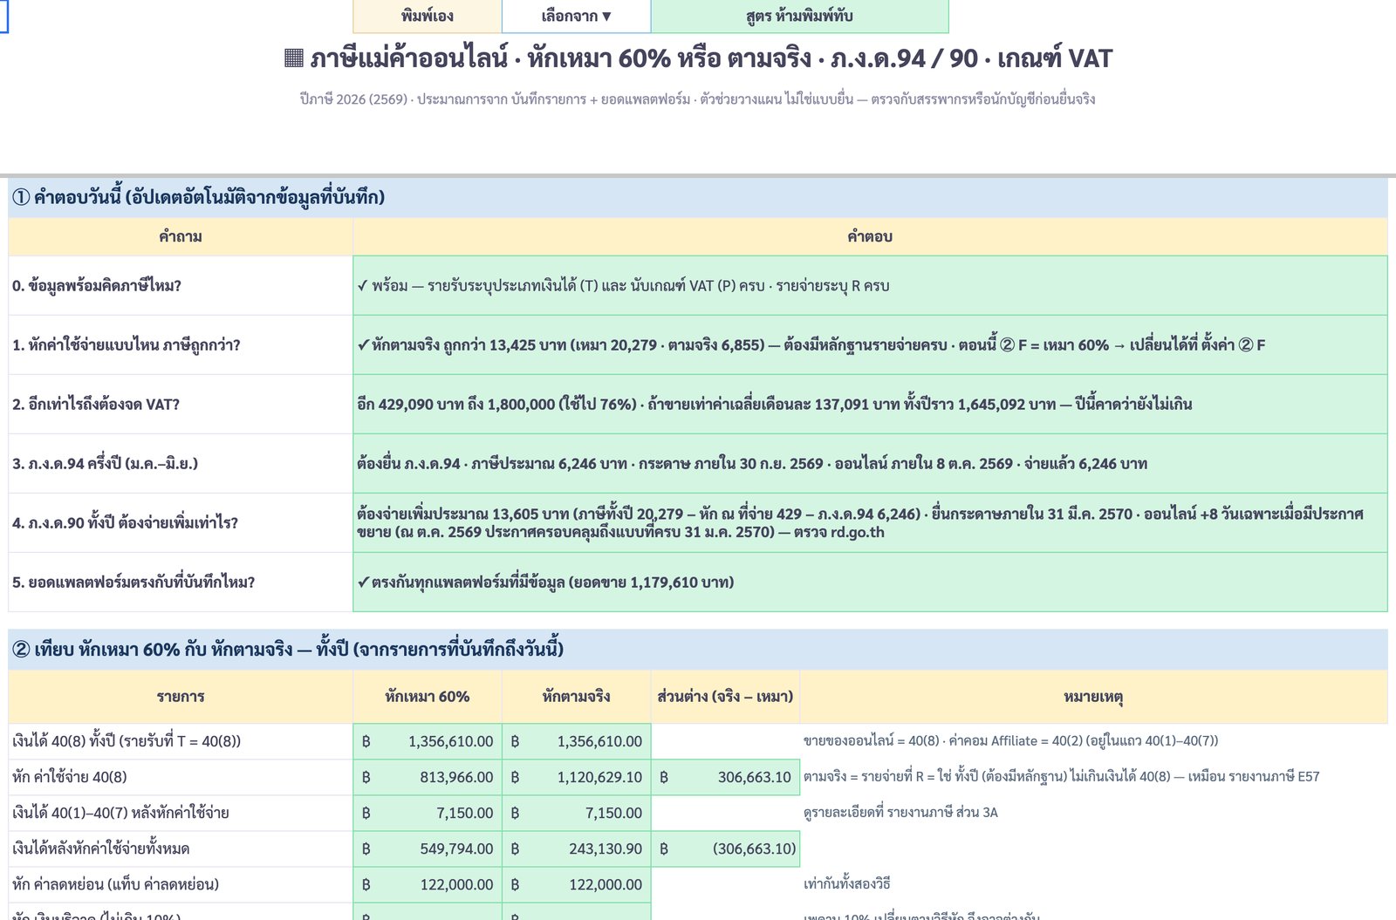The image size is (1396, 920).
Task: Click the 'สูตร ห้ามพิมพ์ทับ' legend cell
Action: point(800,16)
